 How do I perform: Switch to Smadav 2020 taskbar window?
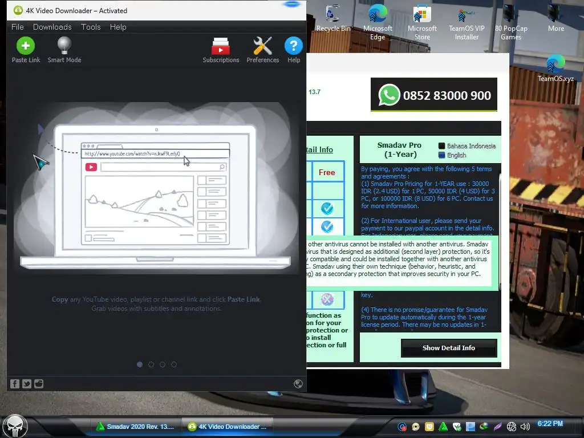pyautogui.click(x=136, y=427)
